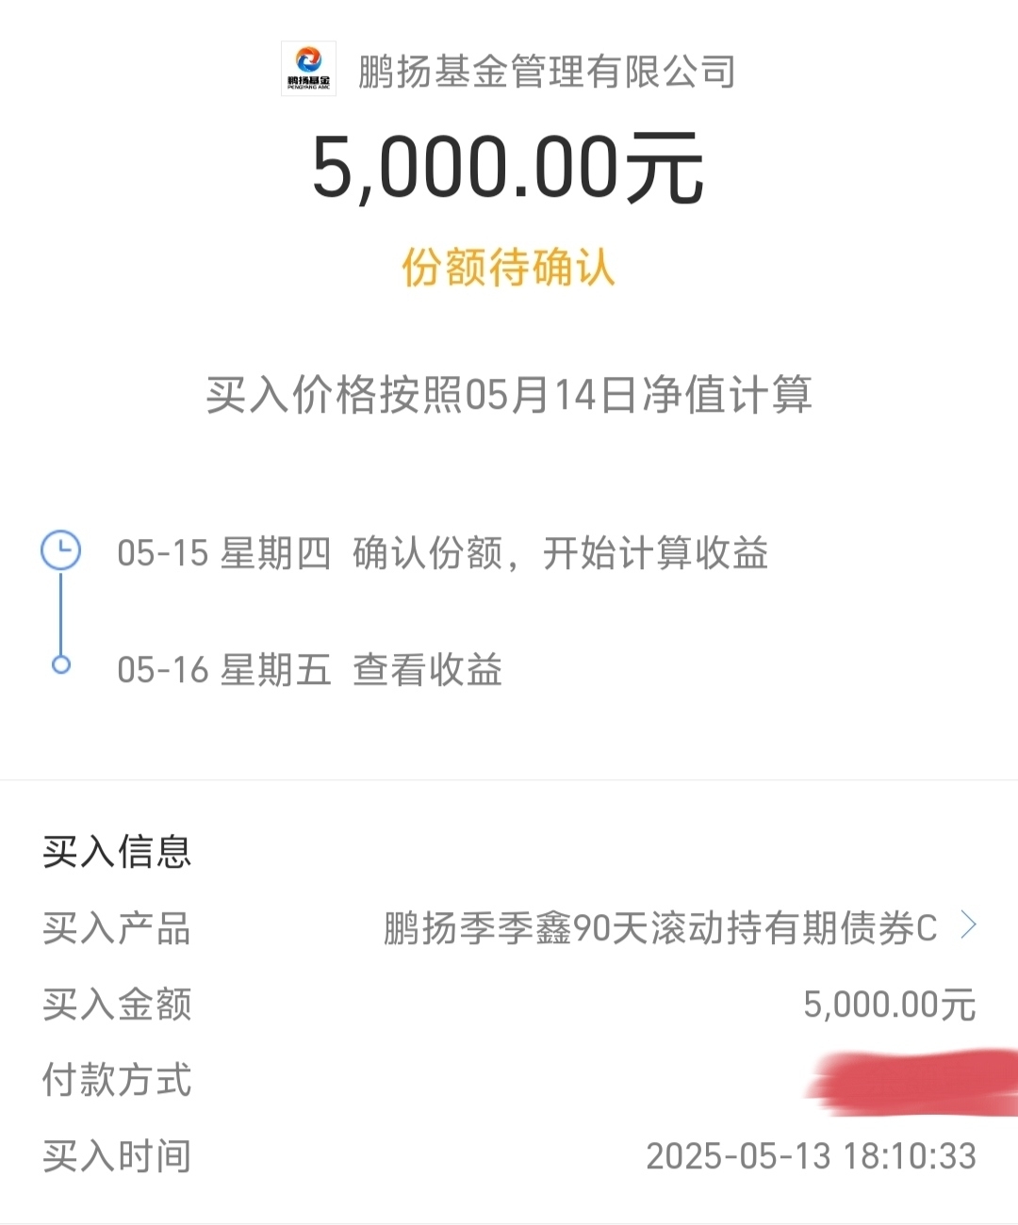Open the 鹏扬基金管理有限公司 company name
The height and width of the screenshot is (1225, 1018).
(547, 72)
